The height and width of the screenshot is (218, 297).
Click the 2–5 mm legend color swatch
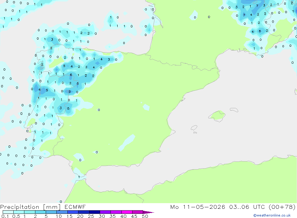point(40,212)
